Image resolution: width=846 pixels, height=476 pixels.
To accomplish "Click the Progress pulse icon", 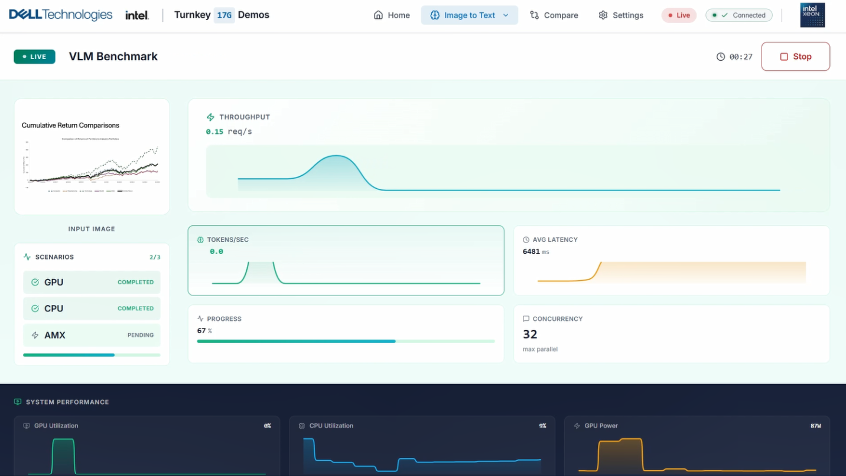I will tap(200, 319).
